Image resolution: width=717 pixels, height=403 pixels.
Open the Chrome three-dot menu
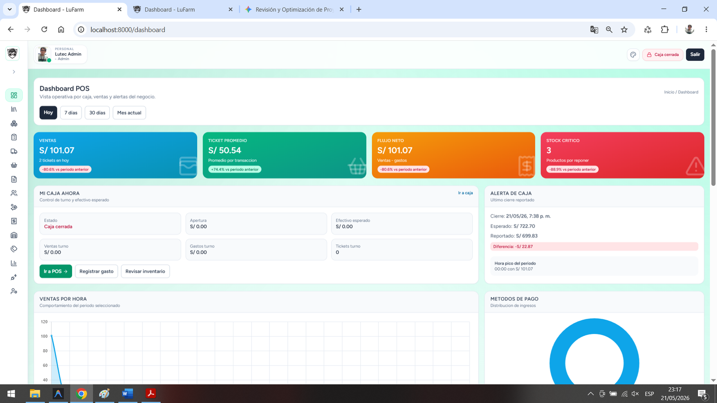[706, 30]
